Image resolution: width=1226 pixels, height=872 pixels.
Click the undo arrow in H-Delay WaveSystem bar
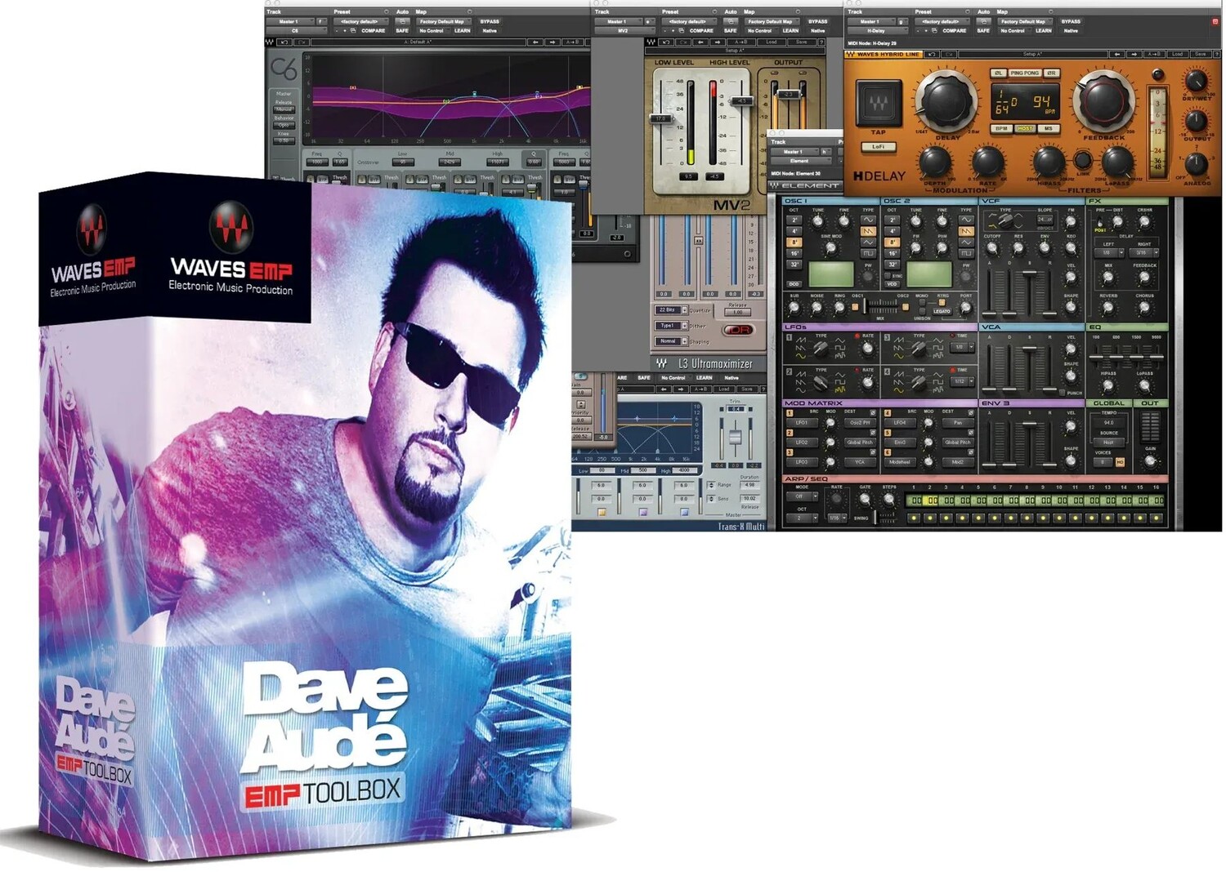coord(931,54)
